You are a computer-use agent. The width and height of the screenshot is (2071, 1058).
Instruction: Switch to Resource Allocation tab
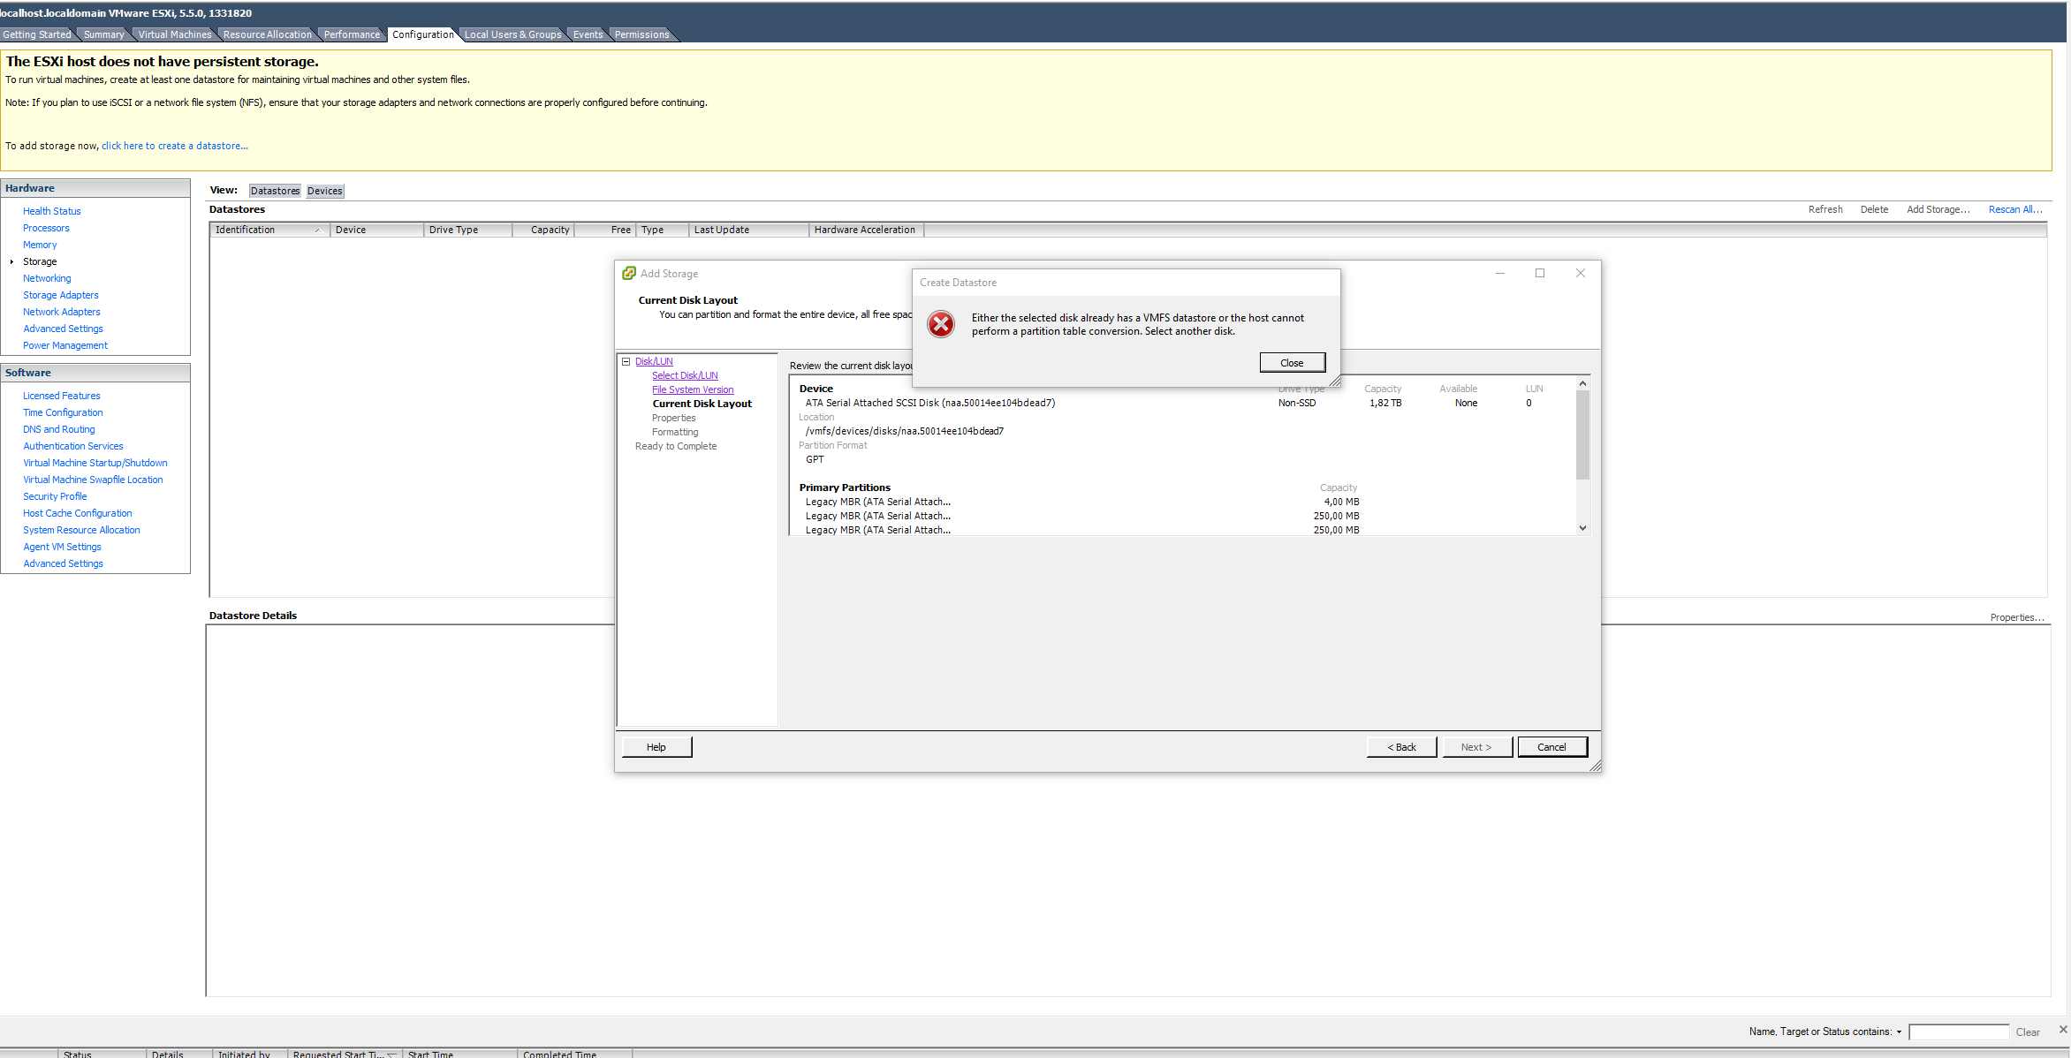[268, 34]
